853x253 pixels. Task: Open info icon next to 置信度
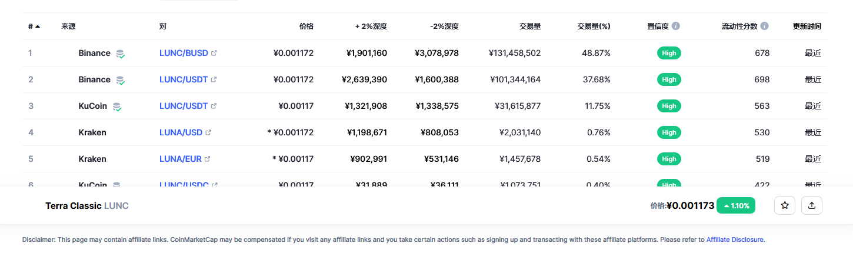(x=676, y=26)
